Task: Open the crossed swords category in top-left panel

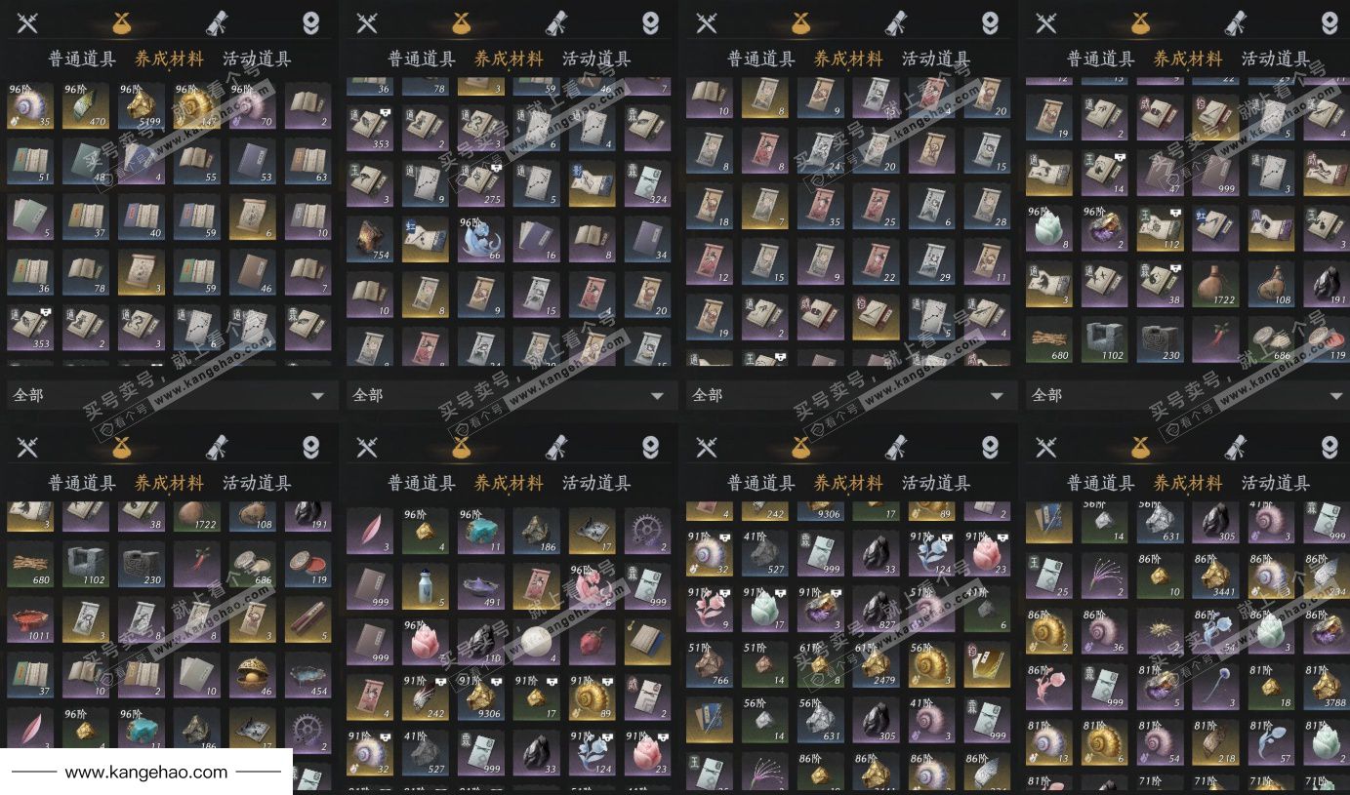Action: tap(27, 22)
